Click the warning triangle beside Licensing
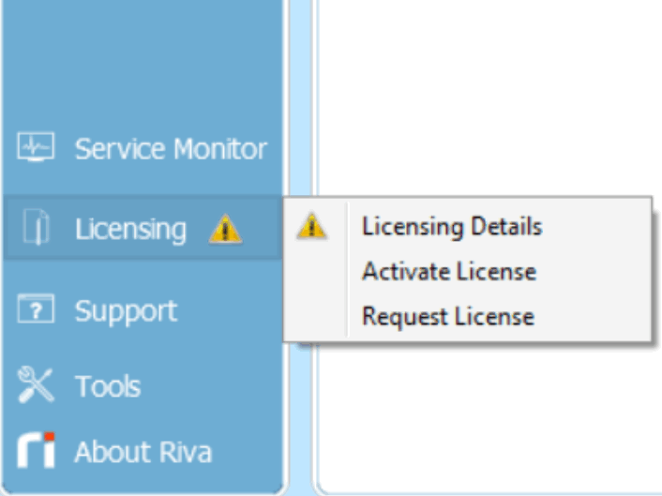 pos(225,229)
